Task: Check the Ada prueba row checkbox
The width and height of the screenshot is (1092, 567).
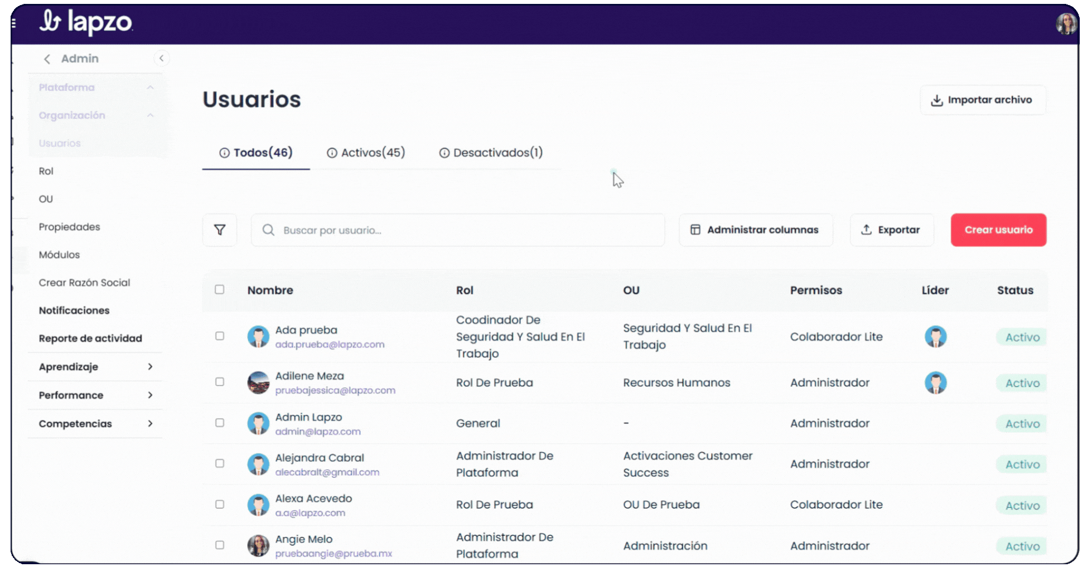Action: click(219, 336)
